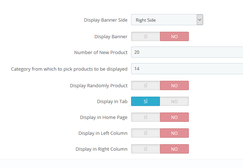Select NO for Display in Home Page
The width and height of the screenshot is (243, 168).
tap(174, 117)
